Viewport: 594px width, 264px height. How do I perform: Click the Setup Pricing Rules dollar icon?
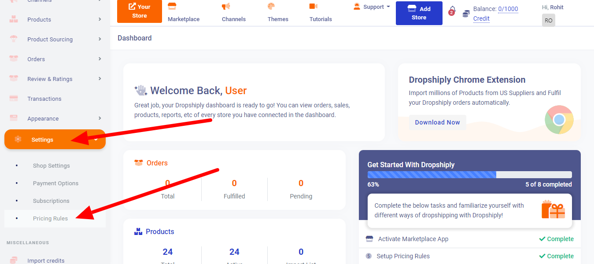pyautogui.click(x=369, y=256)
